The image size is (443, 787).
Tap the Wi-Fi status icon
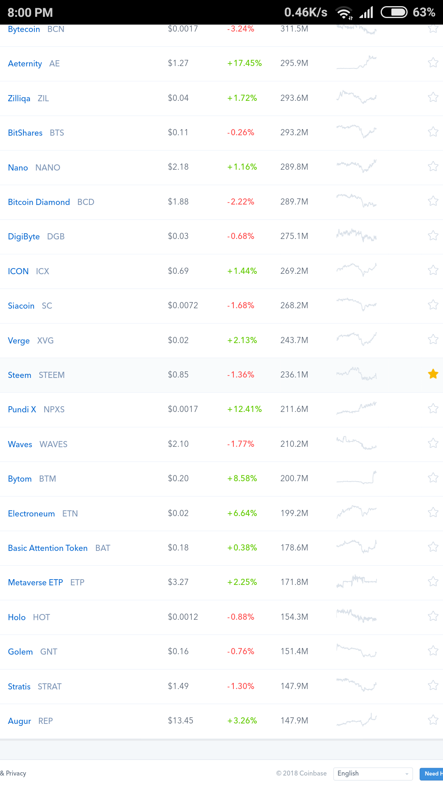click(344, 13)
